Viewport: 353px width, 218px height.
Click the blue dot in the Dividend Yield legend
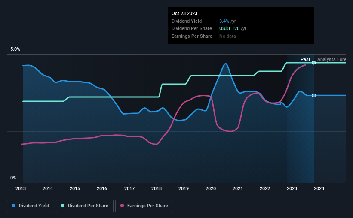coord(14,206)
